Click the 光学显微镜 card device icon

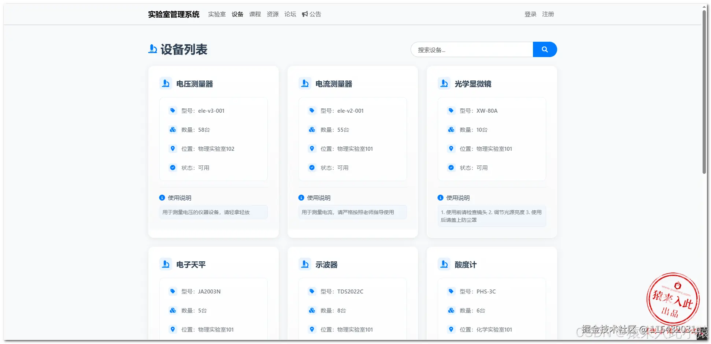[x=444, y=83]
